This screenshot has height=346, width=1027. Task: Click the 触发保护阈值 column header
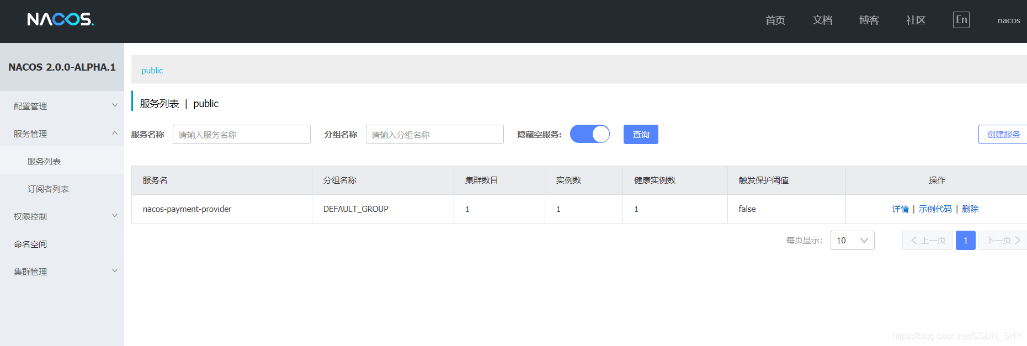[786, 180]
